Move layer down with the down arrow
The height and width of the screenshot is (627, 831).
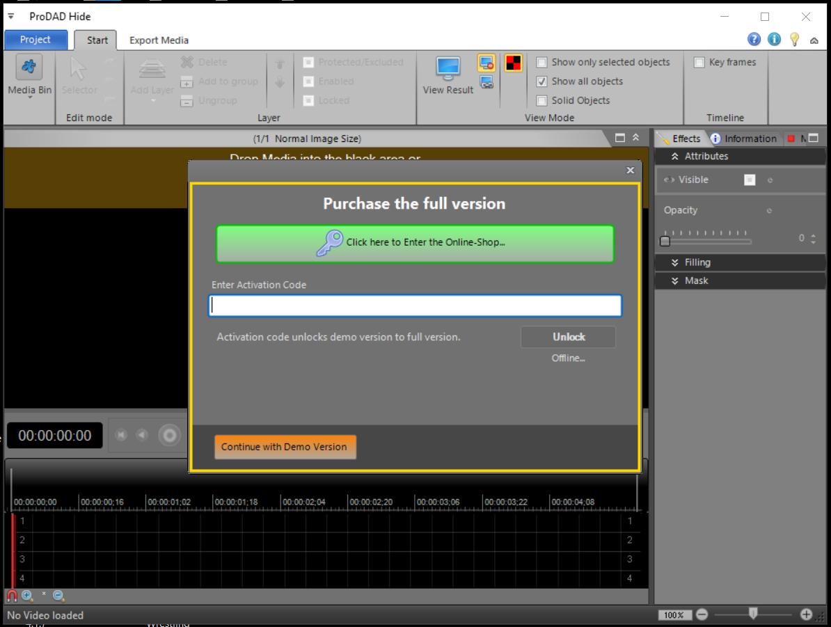coord(280,83)
